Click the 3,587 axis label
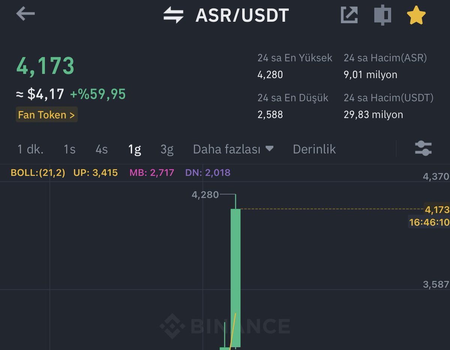This screenshot has width=450, height=350. coord(436,284)
